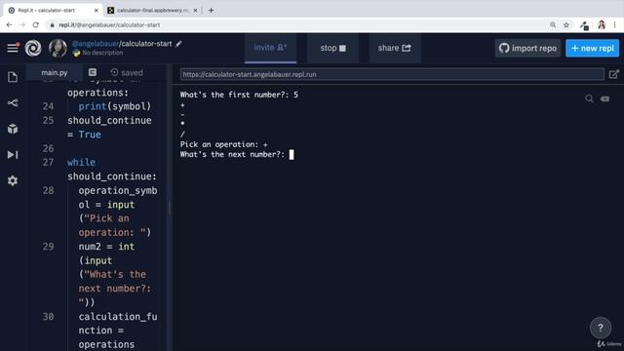Click the 'True' value in the editor
The width and height of the screenshot is (624, 351).
90,135
